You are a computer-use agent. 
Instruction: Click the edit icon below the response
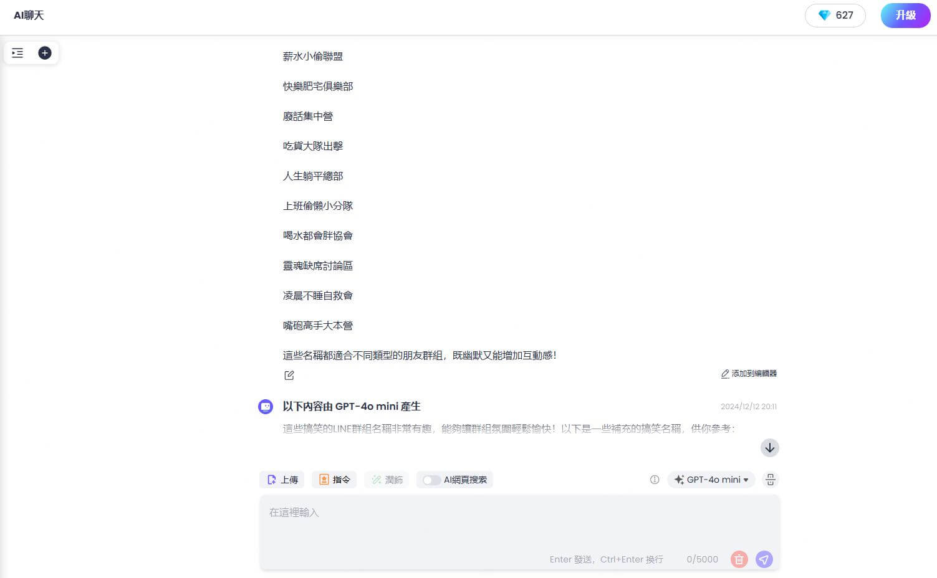coord(289,375)
